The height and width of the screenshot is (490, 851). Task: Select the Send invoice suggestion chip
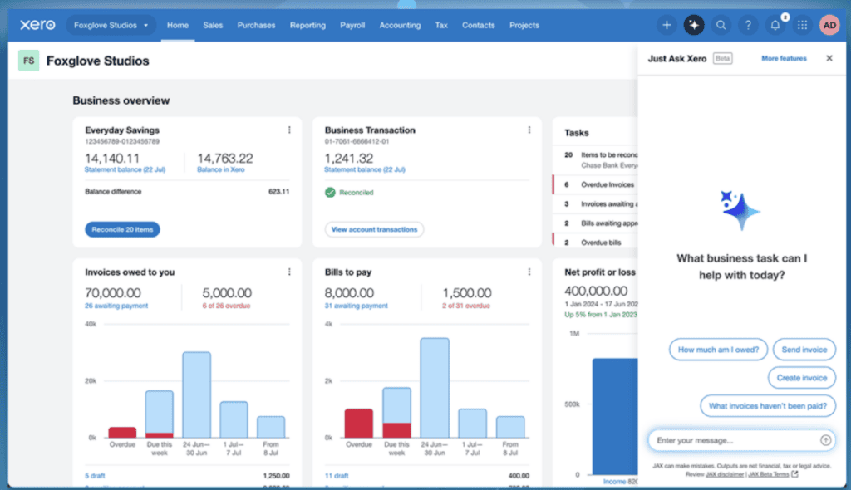pos(804,350)
